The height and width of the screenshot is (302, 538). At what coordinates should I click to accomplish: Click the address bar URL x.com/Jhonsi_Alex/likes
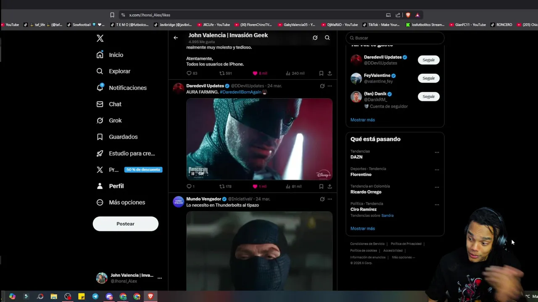point(150,15)
